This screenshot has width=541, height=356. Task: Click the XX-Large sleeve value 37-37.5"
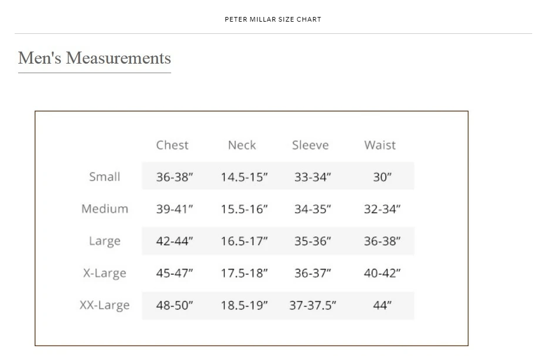tap(313, 305)
